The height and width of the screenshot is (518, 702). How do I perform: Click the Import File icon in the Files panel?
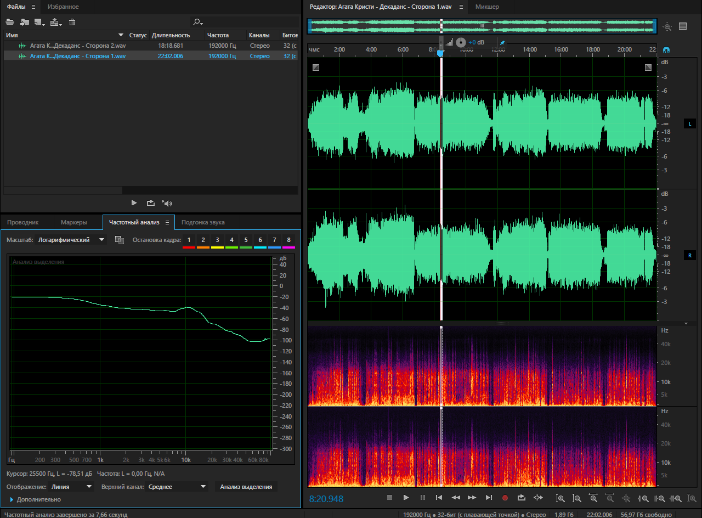25,22
